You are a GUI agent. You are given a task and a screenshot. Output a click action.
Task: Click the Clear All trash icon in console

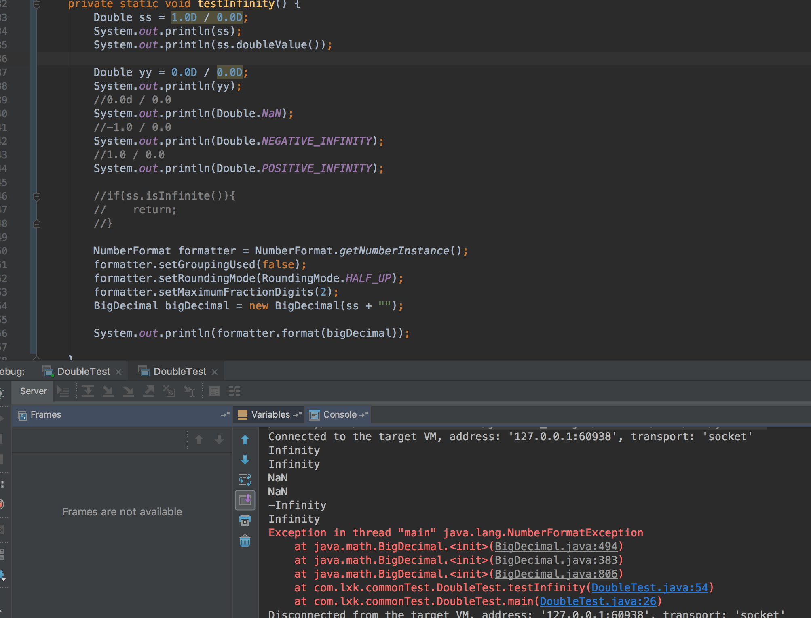(245, 541)
